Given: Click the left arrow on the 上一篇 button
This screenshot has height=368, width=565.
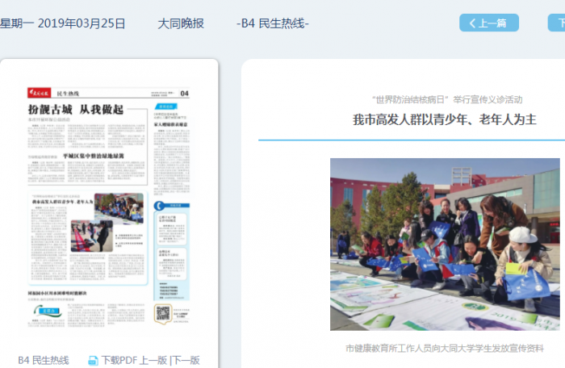Looking at the screenshot, I should 472,23.
